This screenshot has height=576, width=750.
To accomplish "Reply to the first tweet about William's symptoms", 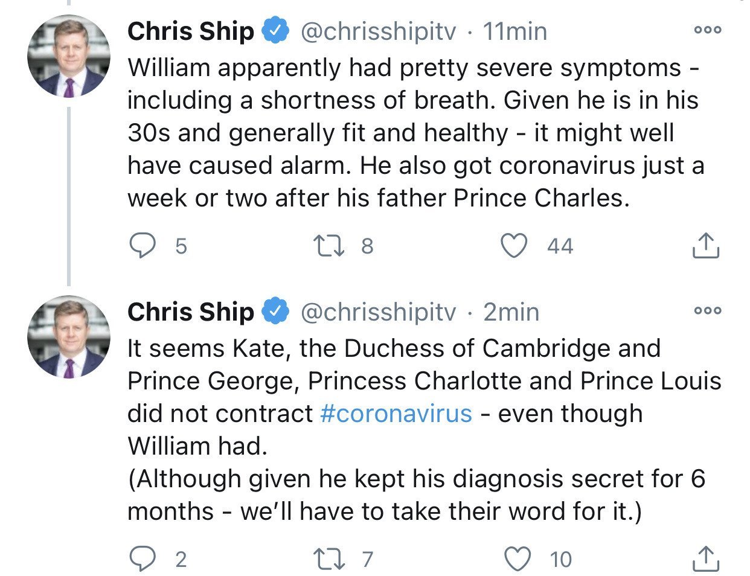I will pyautogui.click(x=143, y=246).
